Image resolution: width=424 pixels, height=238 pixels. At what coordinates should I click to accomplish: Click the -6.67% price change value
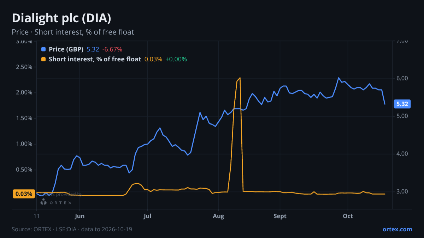pyautogui.click(x=112, y=49)
